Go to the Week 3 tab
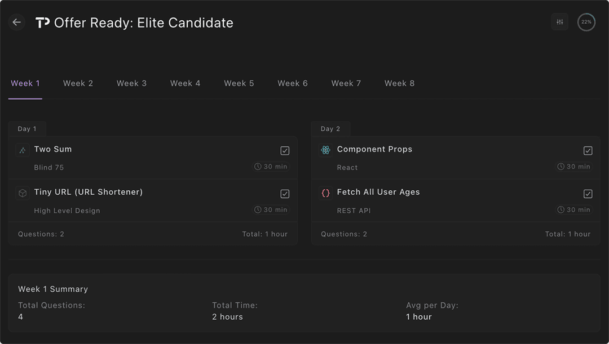Screen dimensions: 609x344 [x=131, y=83]
